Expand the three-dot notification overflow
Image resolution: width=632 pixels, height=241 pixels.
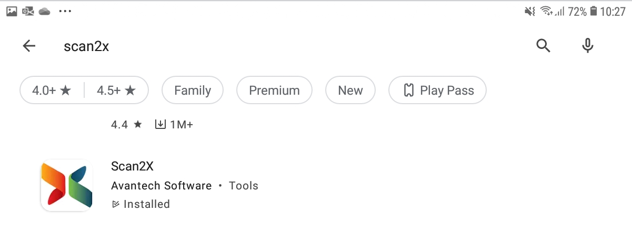[65, 11]
